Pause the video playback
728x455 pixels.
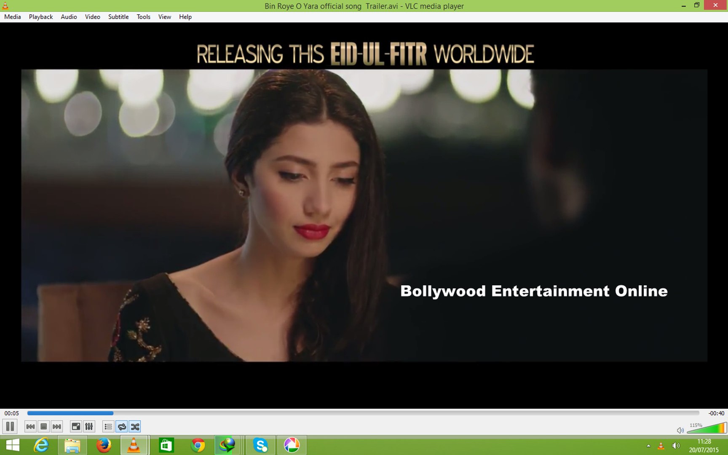10,426
